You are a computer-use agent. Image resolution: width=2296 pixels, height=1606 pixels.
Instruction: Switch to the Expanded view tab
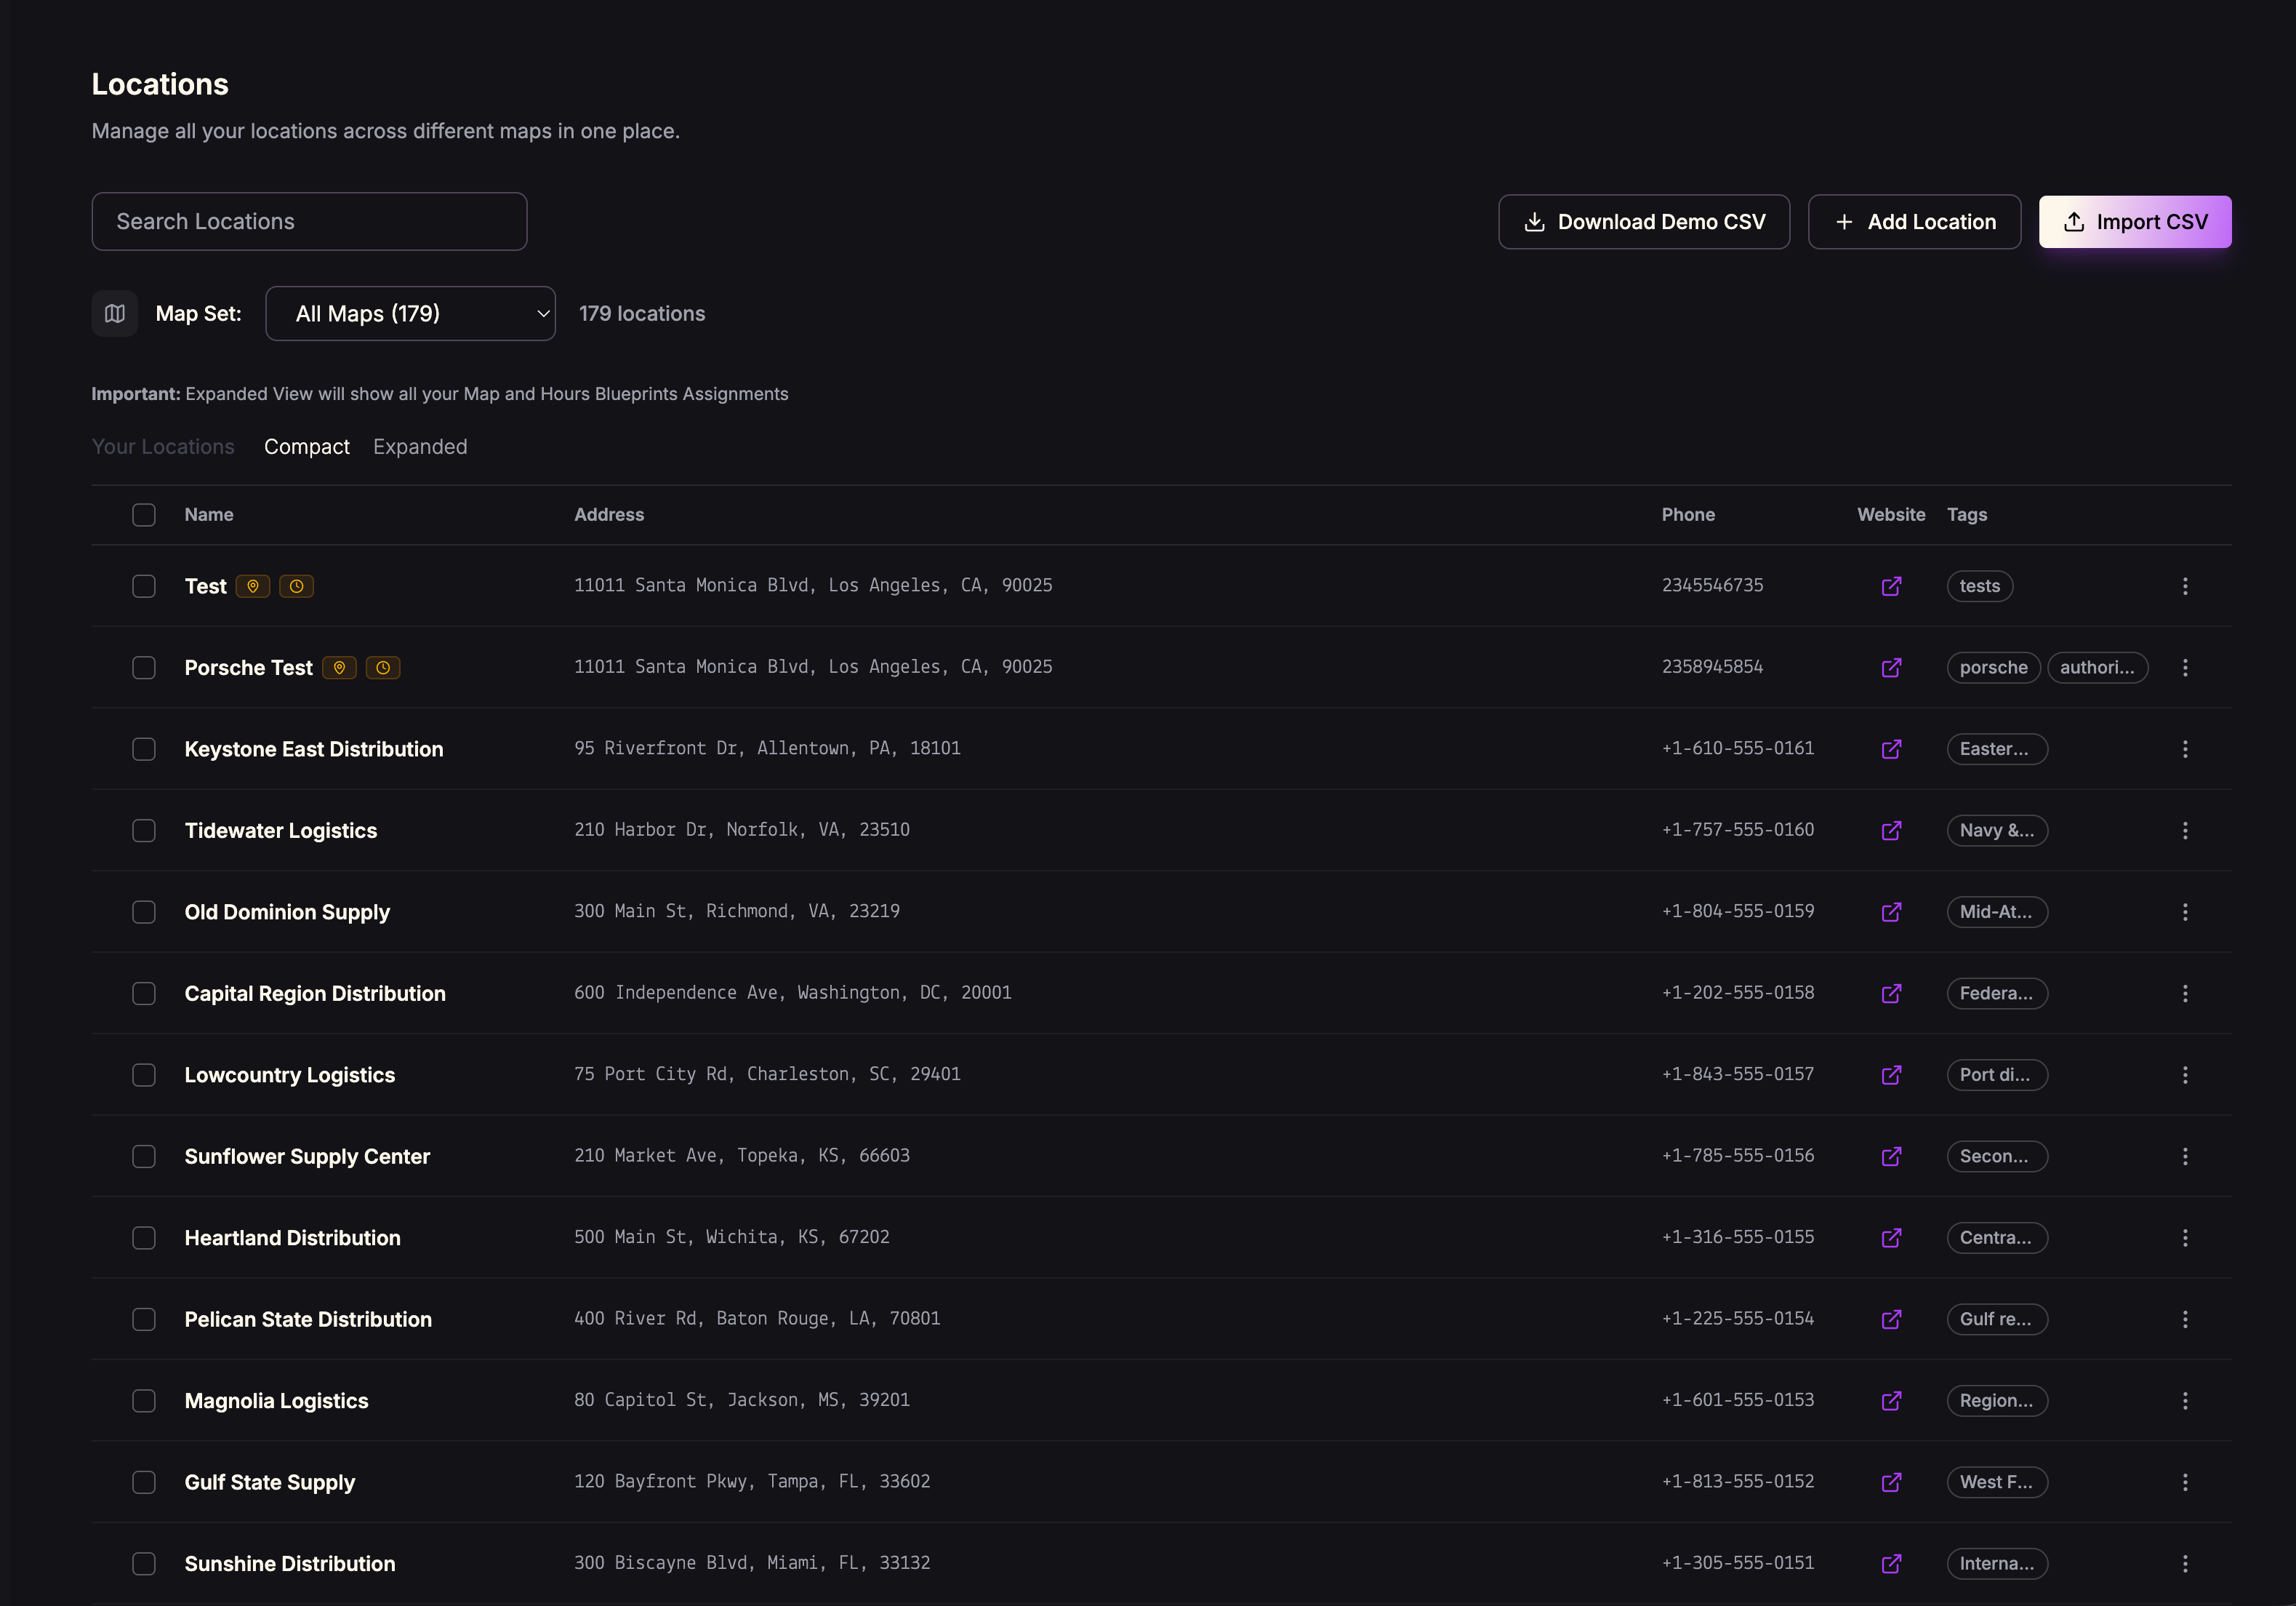coord(420,447)
